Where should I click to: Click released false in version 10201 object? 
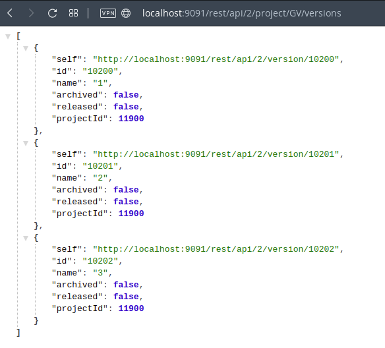[x=126, y=202]
